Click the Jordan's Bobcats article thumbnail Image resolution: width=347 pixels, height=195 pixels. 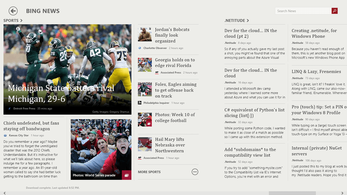[145, 35]
